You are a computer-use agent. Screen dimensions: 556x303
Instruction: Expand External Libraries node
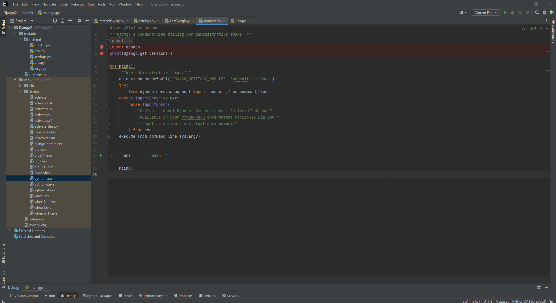(x=10, y=231)
